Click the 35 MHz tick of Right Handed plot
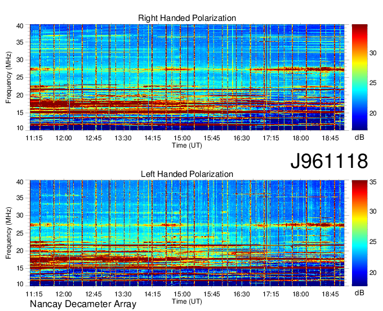The height and width of the screenshot is (311, 383). [x=20, y=42]
